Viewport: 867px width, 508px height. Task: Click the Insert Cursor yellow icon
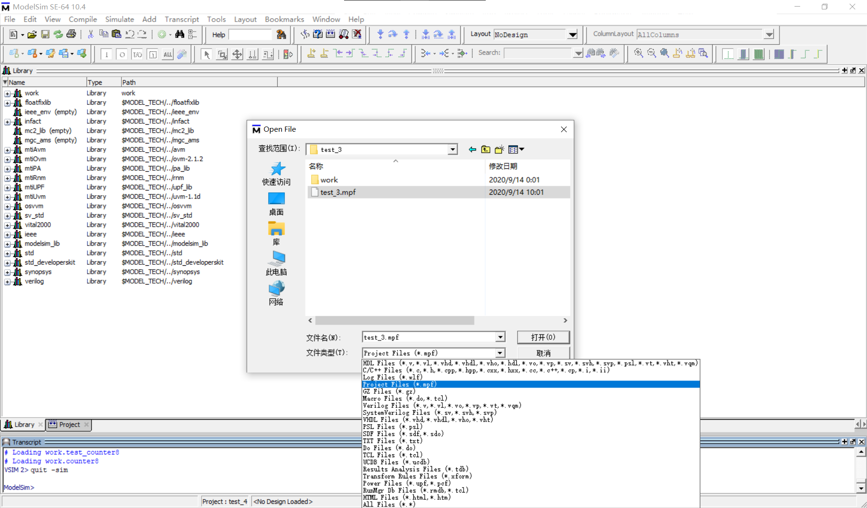311,54
